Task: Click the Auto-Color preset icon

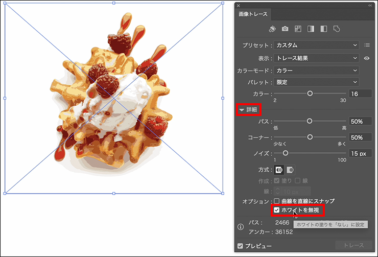Action: 273,29
